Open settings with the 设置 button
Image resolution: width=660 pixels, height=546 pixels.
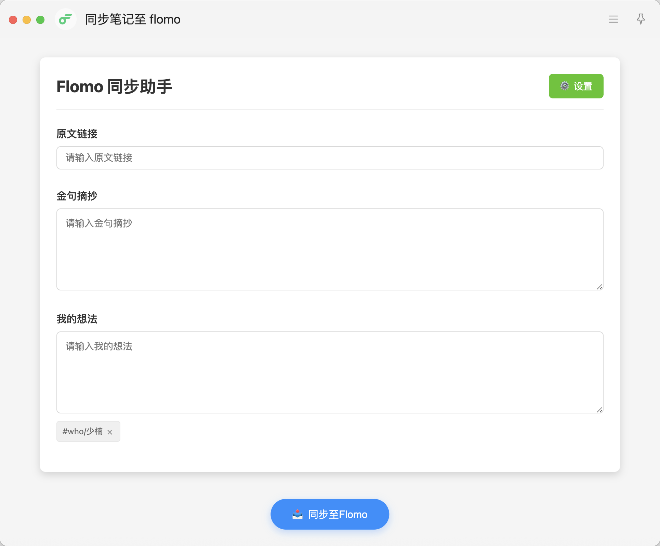tap(576, 86)
